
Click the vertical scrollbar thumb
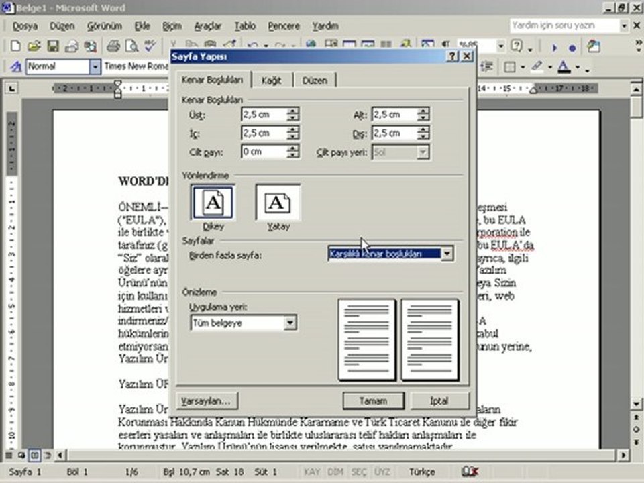pos(637,107)
